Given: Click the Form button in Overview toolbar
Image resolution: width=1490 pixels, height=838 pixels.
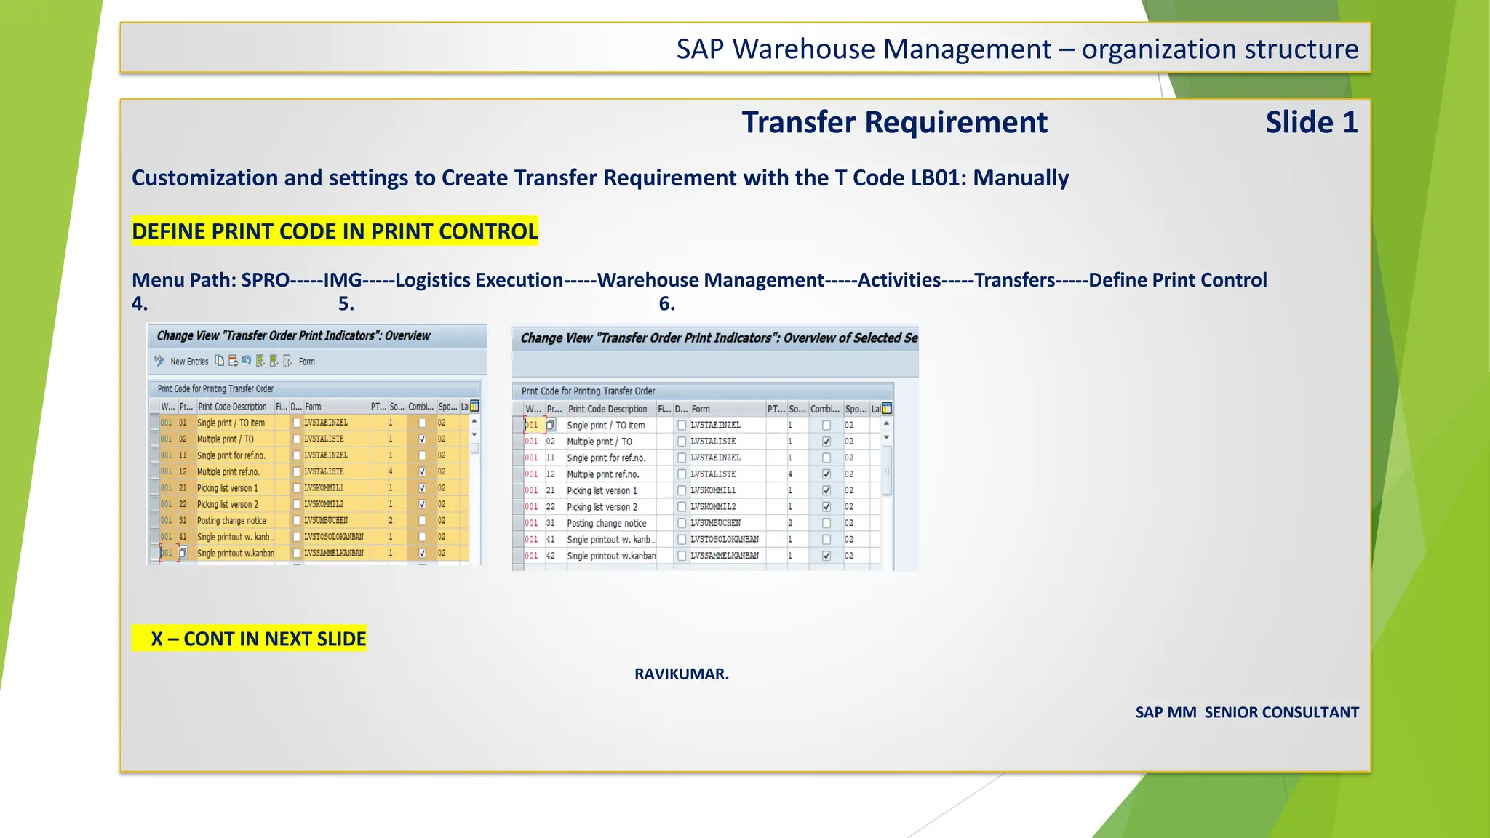Looking at the screenshot, I should (306, 362).
